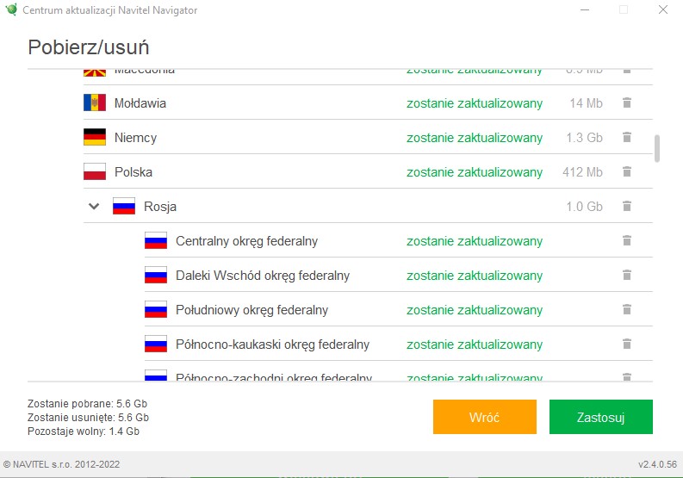This screenshot has height=478, width=683.
Task: Click the Wróć button
Action: click(x=484, y=418)
